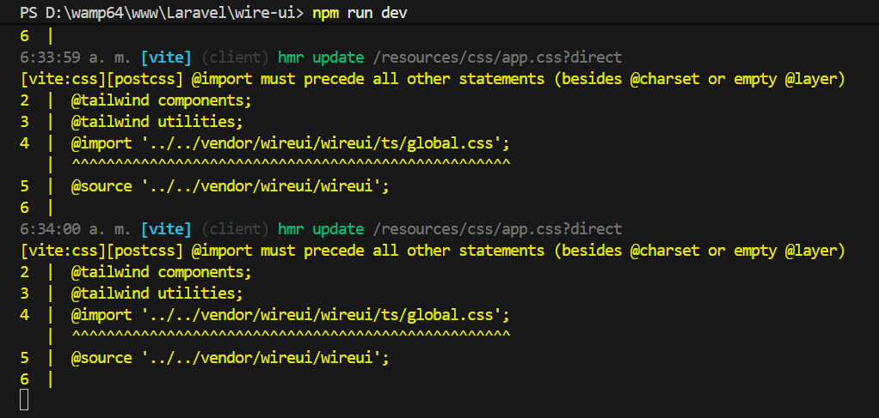The height and width of the screenshot is (418, 879).
Task: Click the first [vite:css][postcss] error message
Action: point(432,79)
